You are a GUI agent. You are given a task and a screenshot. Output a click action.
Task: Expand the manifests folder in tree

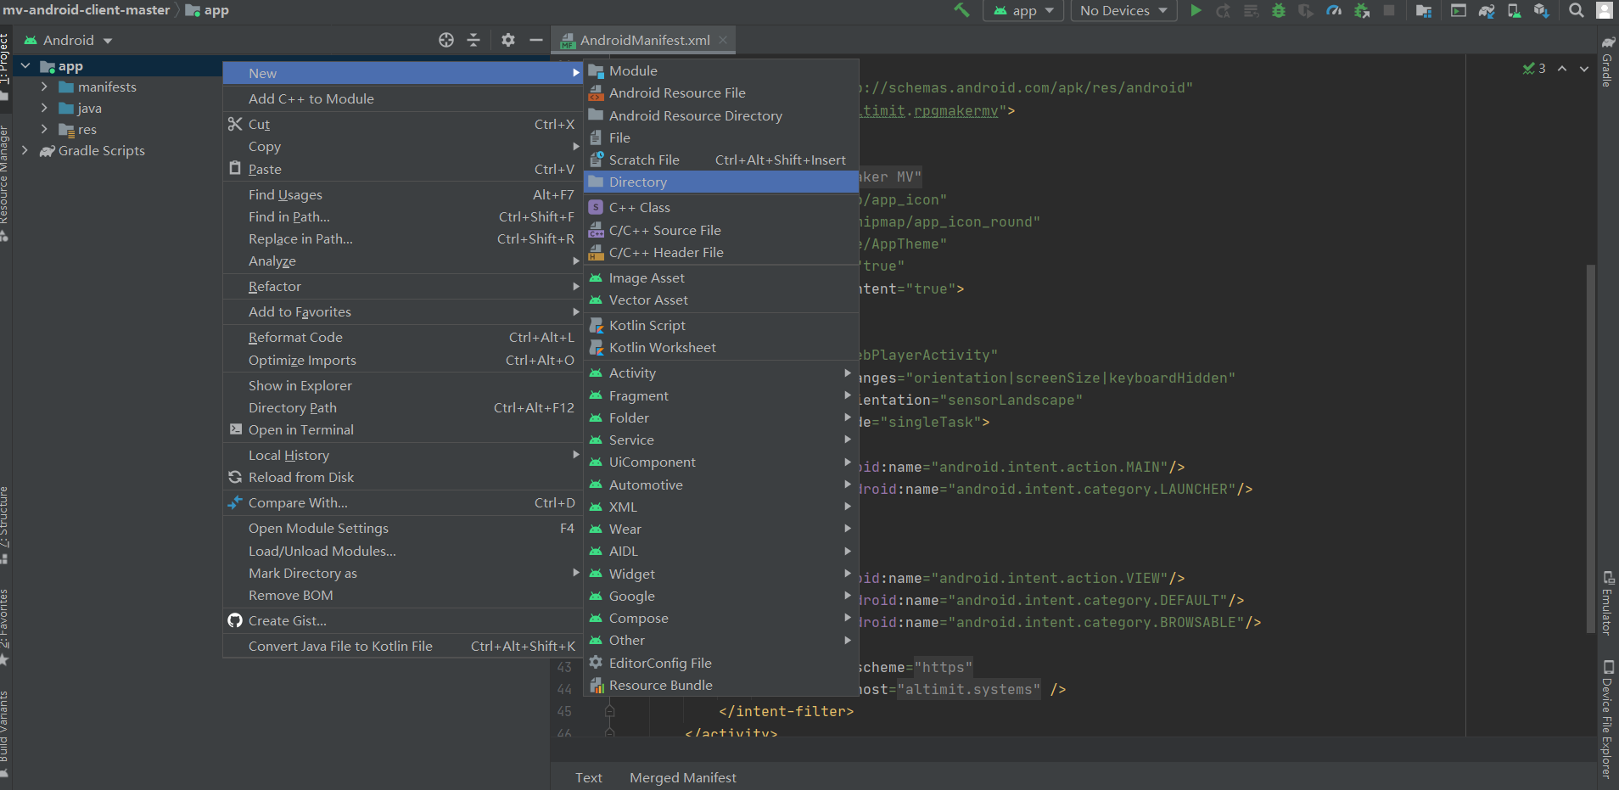pos(44,87)
